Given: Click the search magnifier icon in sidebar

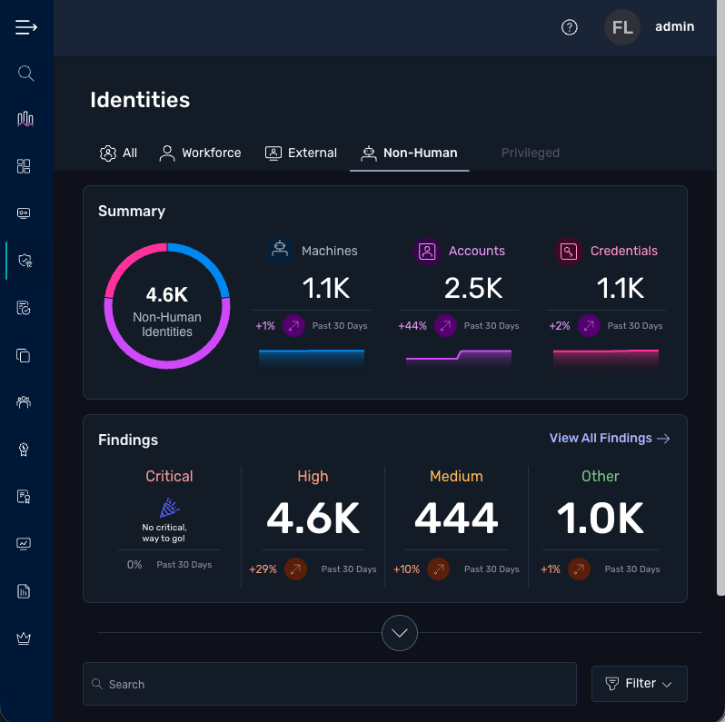Looking at the screenshot, I should click(x=25, y=74).
